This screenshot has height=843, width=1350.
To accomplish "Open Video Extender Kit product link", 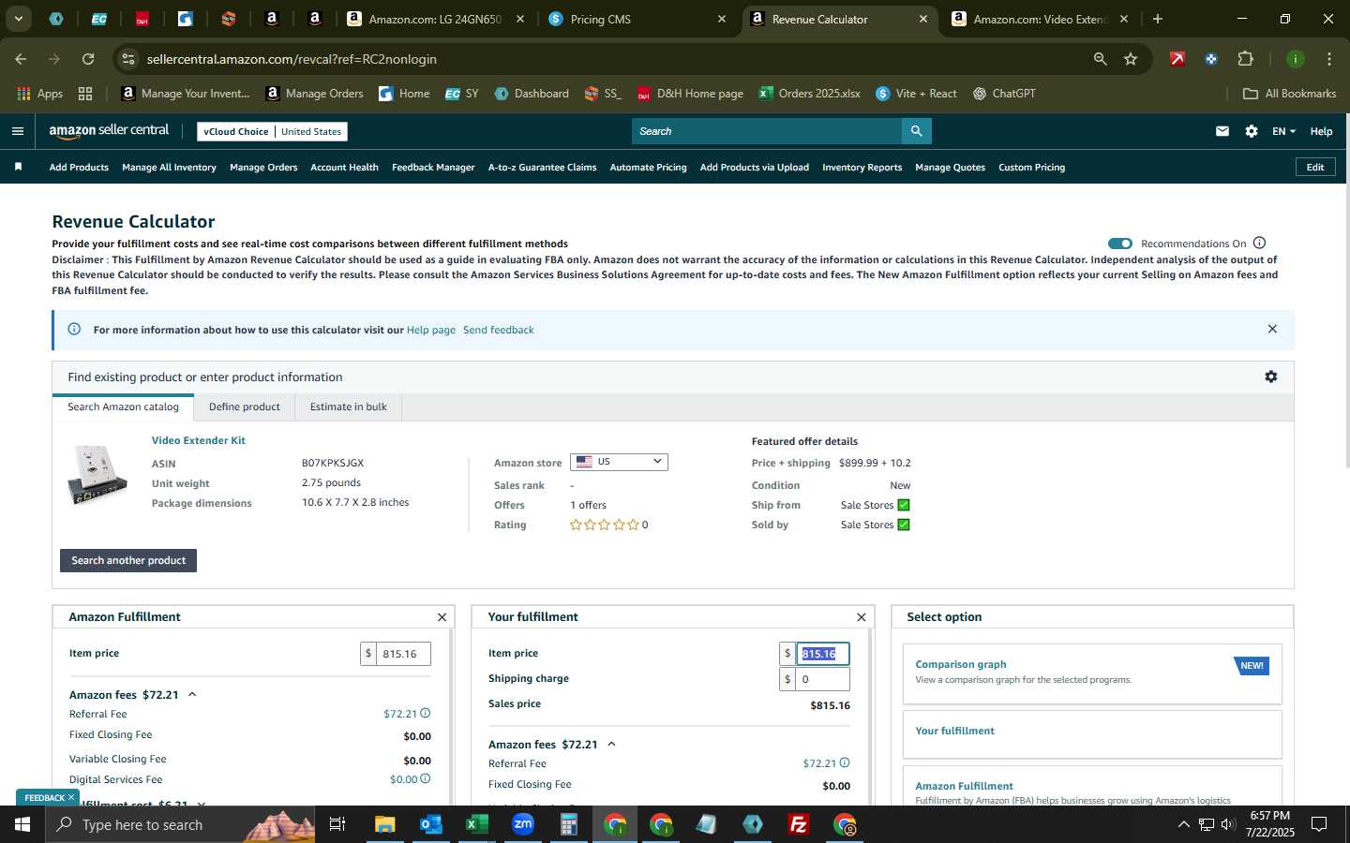I will coord(199,440).
